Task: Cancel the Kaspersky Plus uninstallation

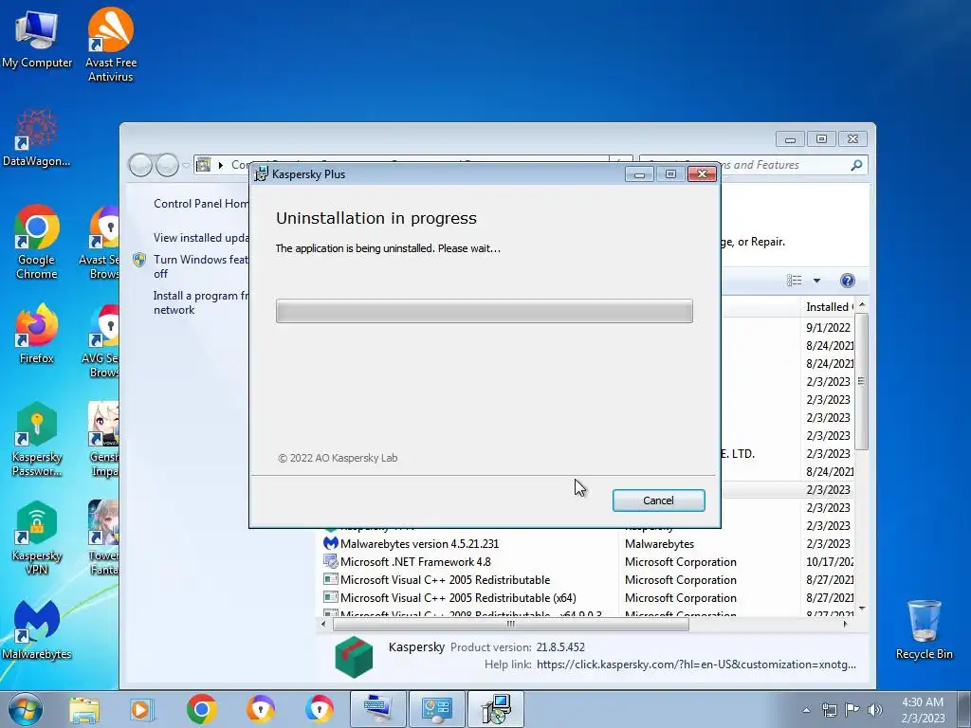Action: (658, 500)
